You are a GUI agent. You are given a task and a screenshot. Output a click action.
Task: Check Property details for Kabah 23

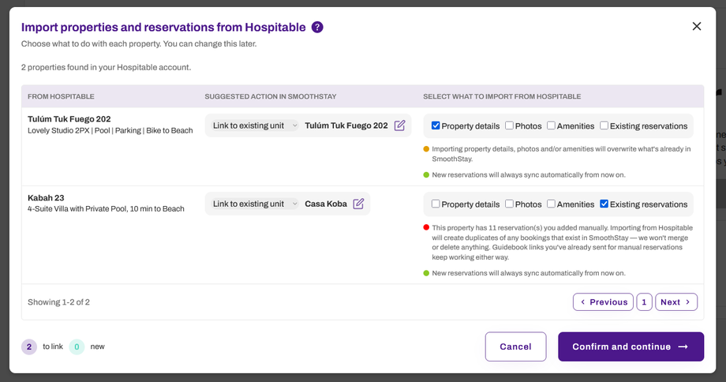[x=436, y=204]
